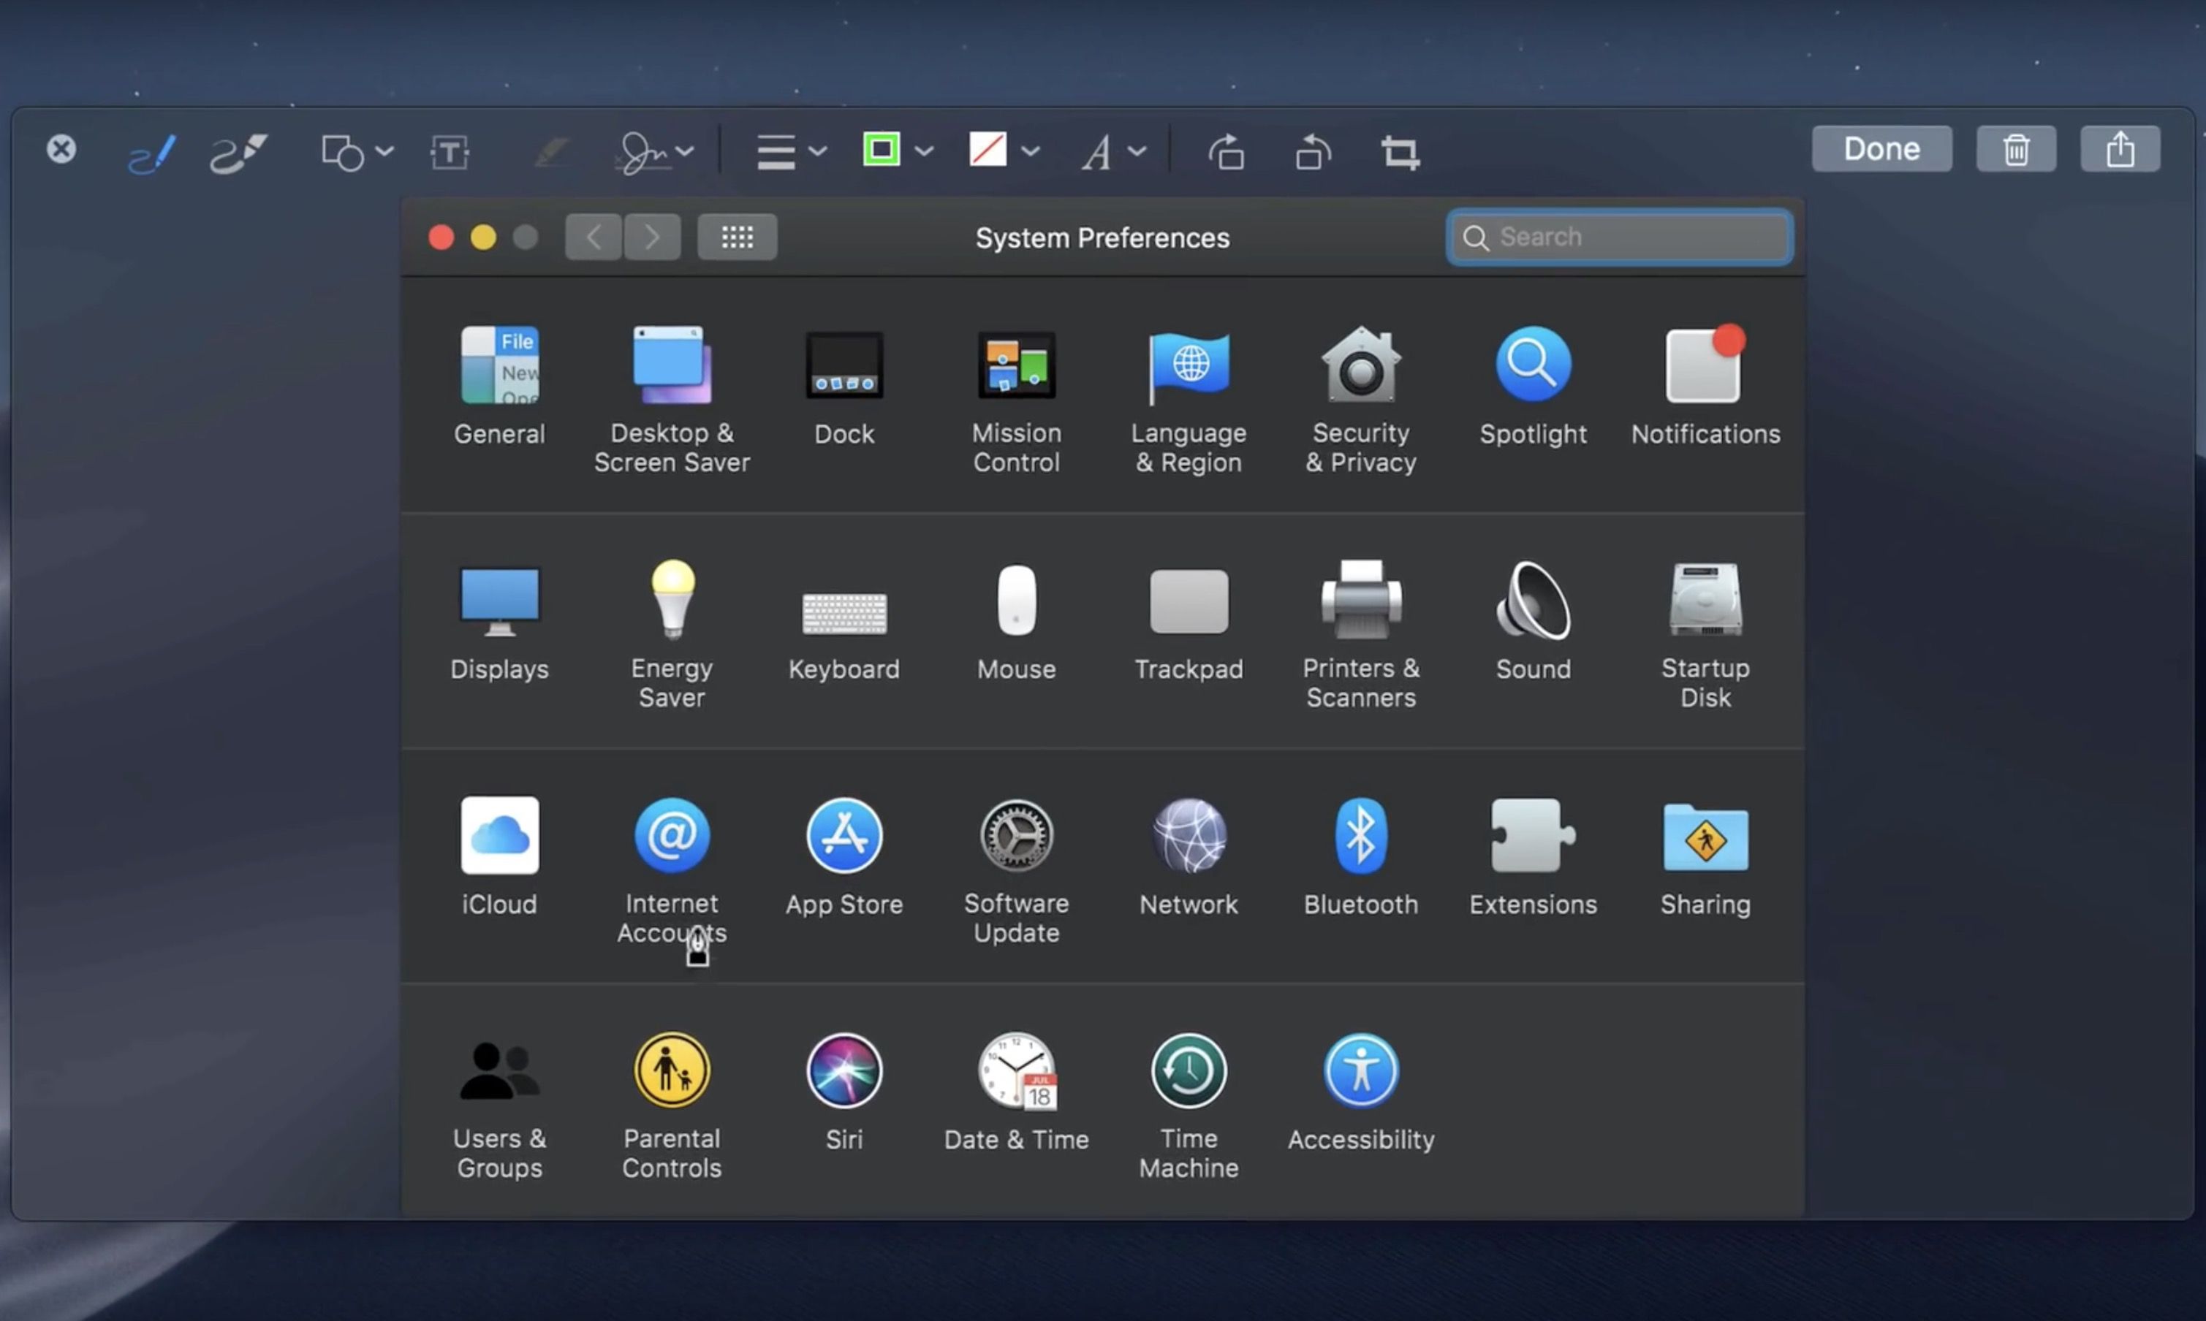2206x1321 pixels.
Task: Click the fill color swatch
Action: 988,150
